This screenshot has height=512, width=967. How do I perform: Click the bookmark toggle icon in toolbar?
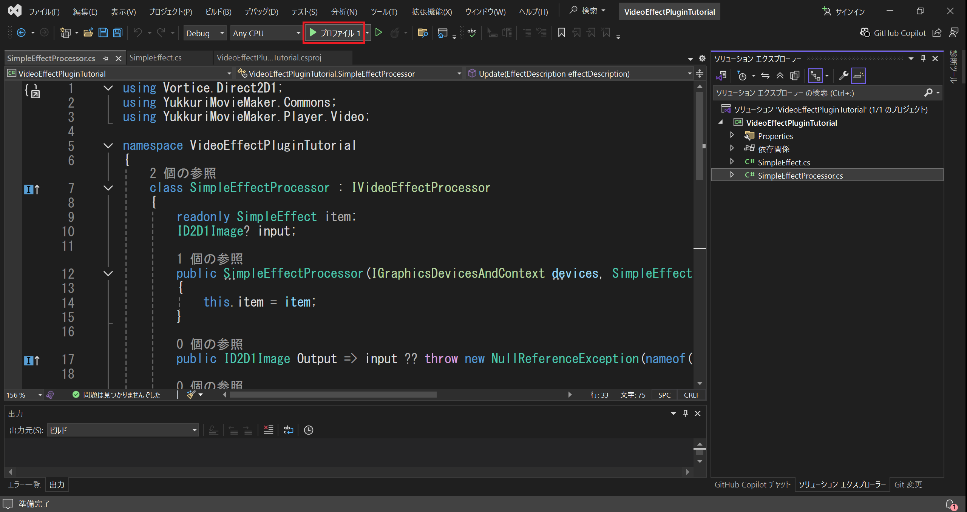pyautogui.click(x=561, y=33)
